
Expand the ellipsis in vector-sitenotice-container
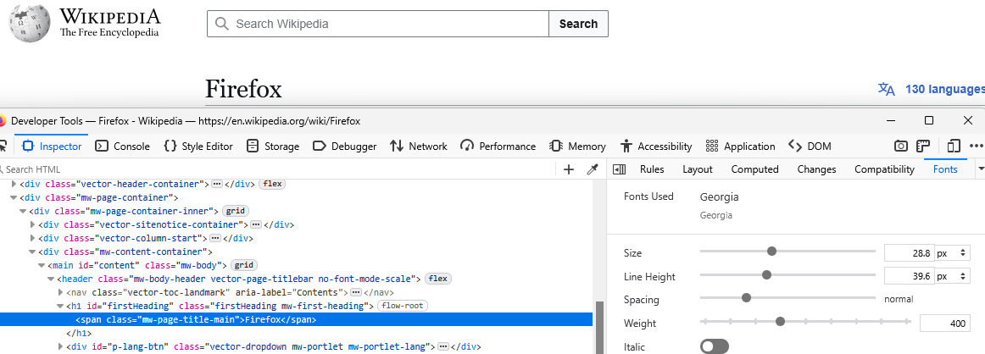pyautogui.click(x=256, y=224)
